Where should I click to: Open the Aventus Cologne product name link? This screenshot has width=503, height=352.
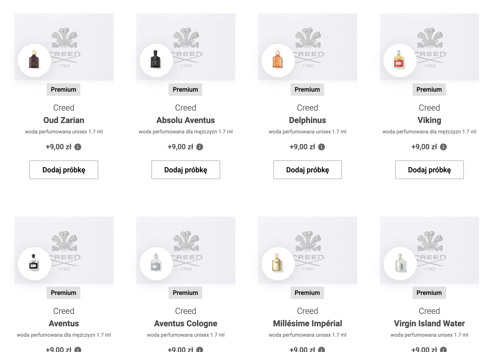click(x=186, y=323)
